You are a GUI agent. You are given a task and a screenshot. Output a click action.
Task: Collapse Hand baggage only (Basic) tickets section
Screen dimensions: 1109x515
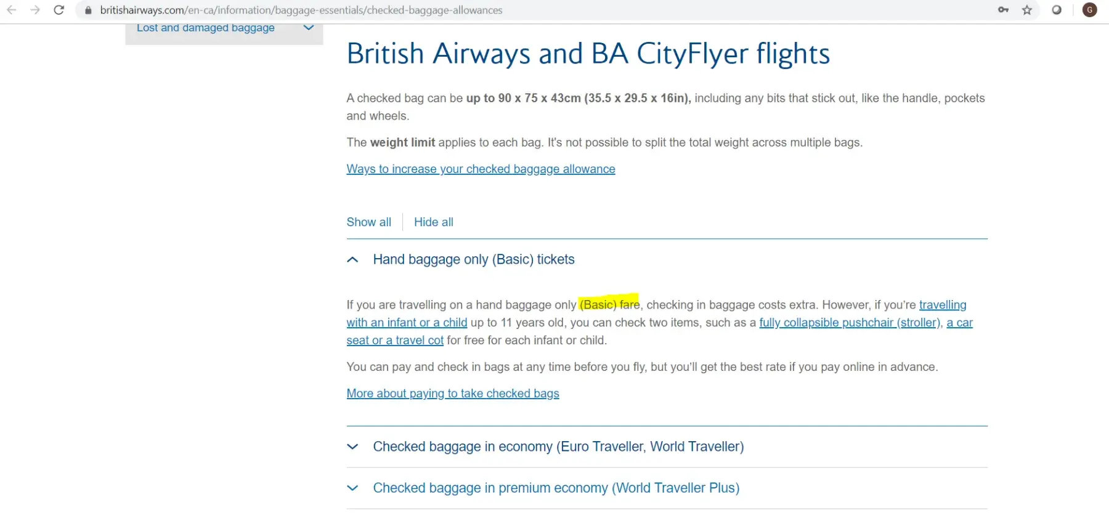[353, 260]
